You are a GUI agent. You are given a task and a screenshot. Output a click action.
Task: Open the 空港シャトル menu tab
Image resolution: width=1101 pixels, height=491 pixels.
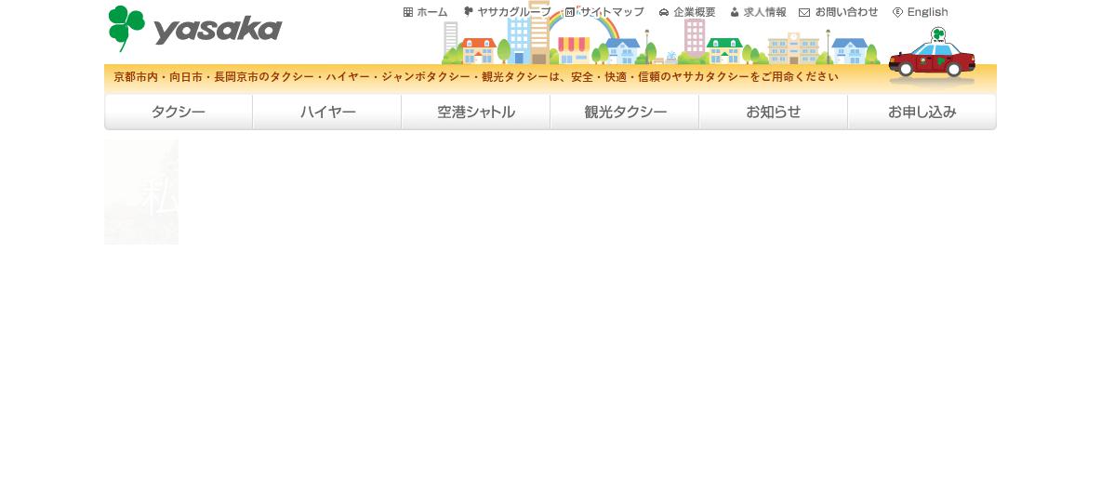pyautogui.click(x=476, y=112)
